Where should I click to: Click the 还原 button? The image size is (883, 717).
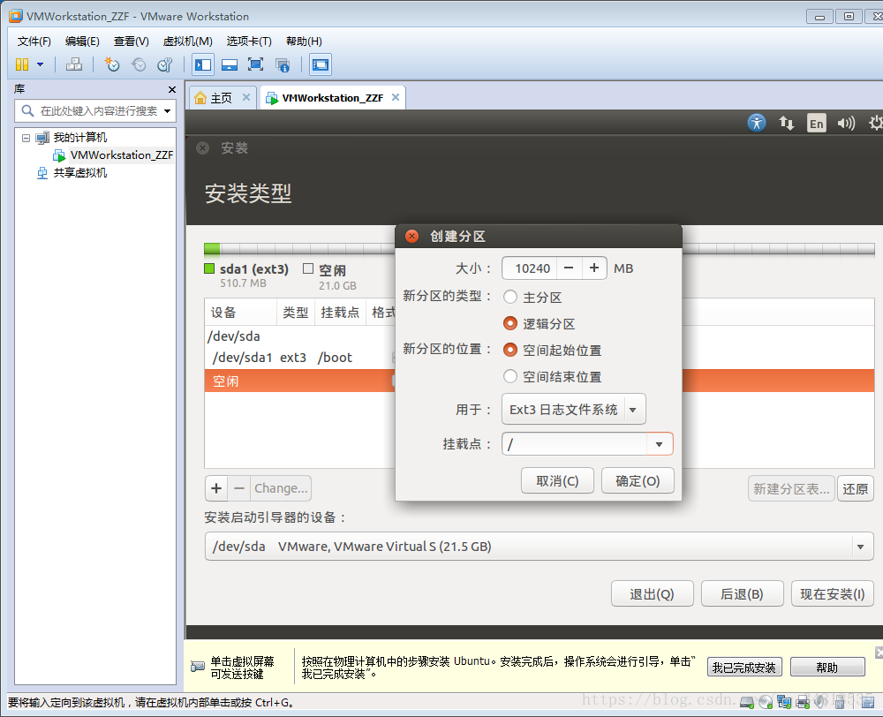click(x=855, y=488)
